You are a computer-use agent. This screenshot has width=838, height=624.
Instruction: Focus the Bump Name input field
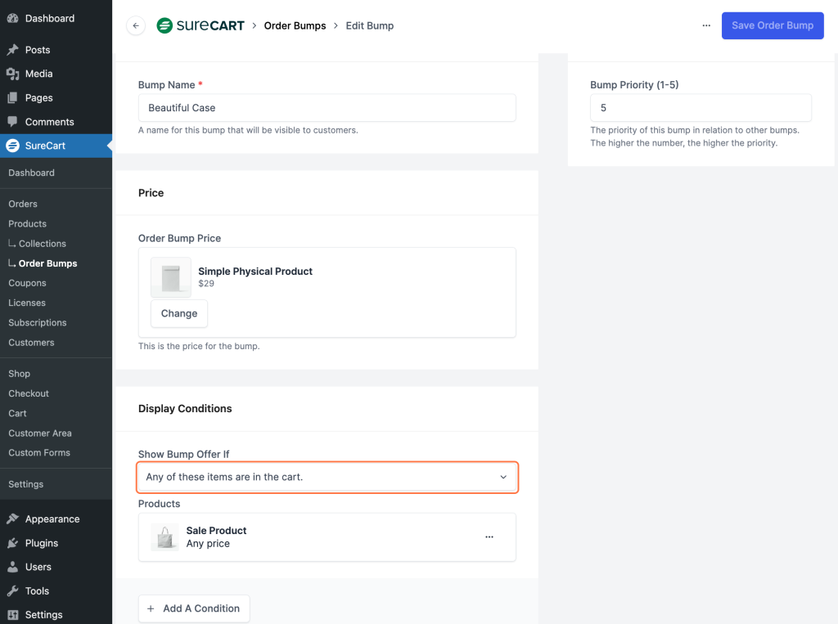327,108
